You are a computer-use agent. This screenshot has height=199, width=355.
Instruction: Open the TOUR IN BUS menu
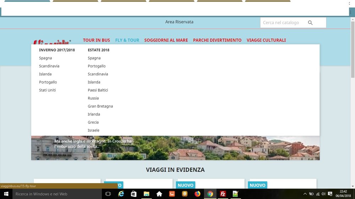(x=97, y=40)
